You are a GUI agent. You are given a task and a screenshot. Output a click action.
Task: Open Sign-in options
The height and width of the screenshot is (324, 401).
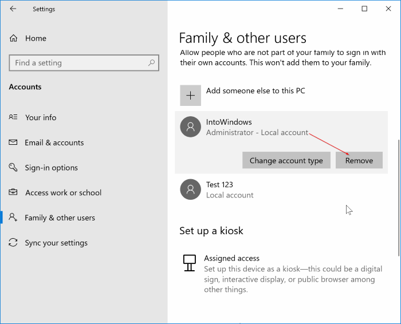[x=84, y=168]
